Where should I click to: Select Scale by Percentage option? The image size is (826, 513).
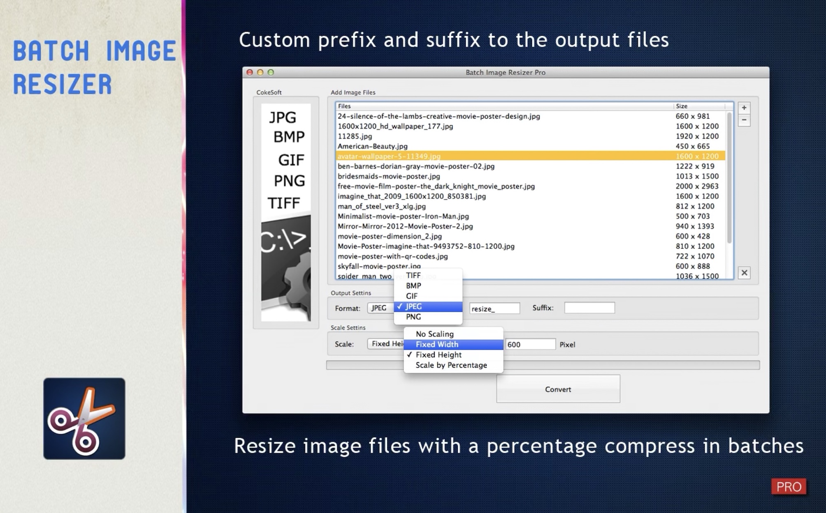[451, 365]
